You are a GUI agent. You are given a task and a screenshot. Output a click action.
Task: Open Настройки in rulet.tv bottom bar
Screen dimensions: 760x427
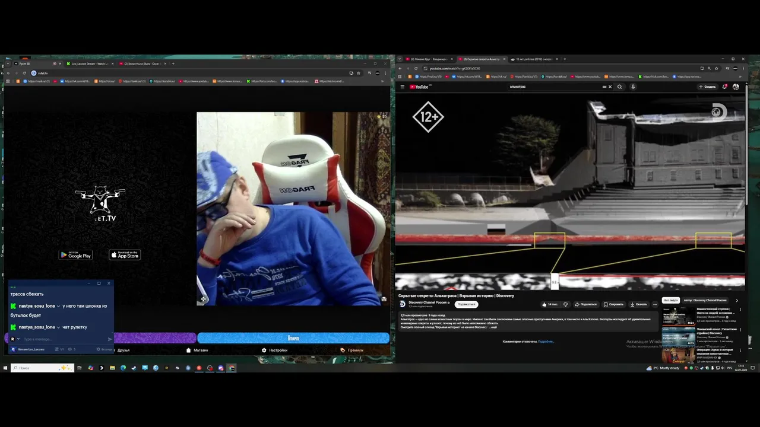tap(274, 350)
